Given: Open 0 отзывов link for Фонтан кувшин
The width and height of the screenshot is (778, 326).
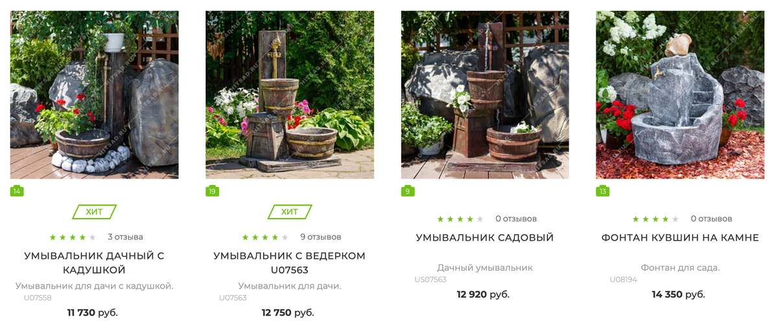Looking at the screenshot, I should click(x=711, y=219).
